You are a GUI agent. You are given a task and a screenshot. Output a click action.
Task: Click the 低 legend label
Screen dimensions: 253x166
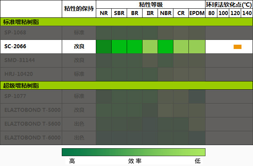coord(198,161)
